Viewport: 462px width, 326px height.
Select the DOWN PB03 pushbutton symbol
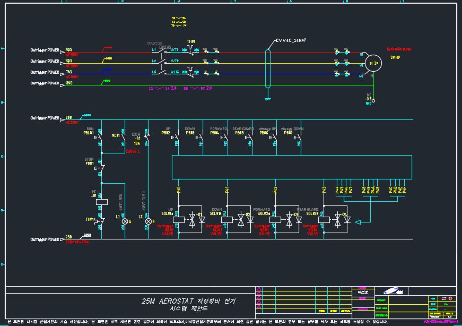tap(200, 138)
